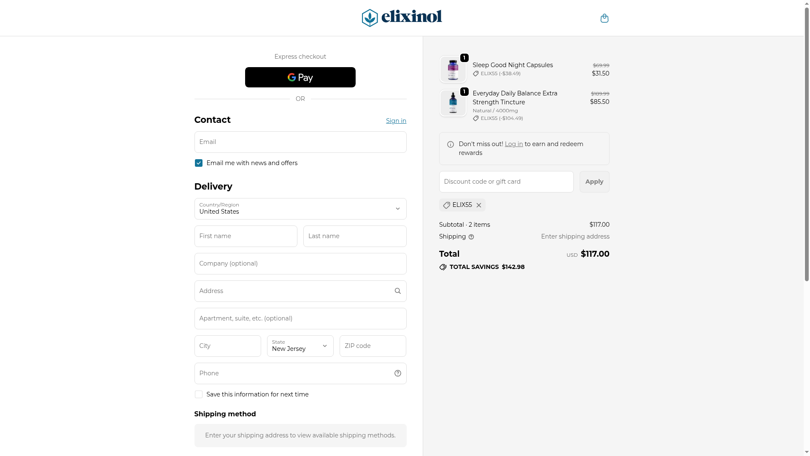Click the address search magnifier icon
The width and height of the screenshot is (810, 456).
397,291
